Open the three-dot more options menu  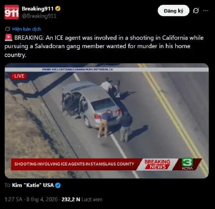pos(206,10)
